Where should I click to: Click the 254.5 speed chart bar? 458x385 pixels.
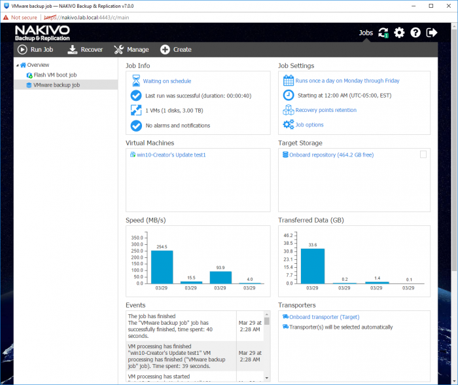pyautogui.click(x=162, y=267)
